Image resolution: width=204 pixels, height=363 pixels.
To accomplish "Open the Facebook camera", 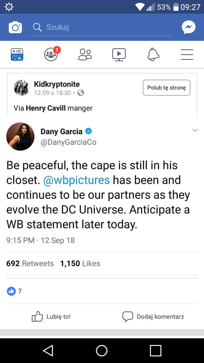I will click(x=15, y=27).
